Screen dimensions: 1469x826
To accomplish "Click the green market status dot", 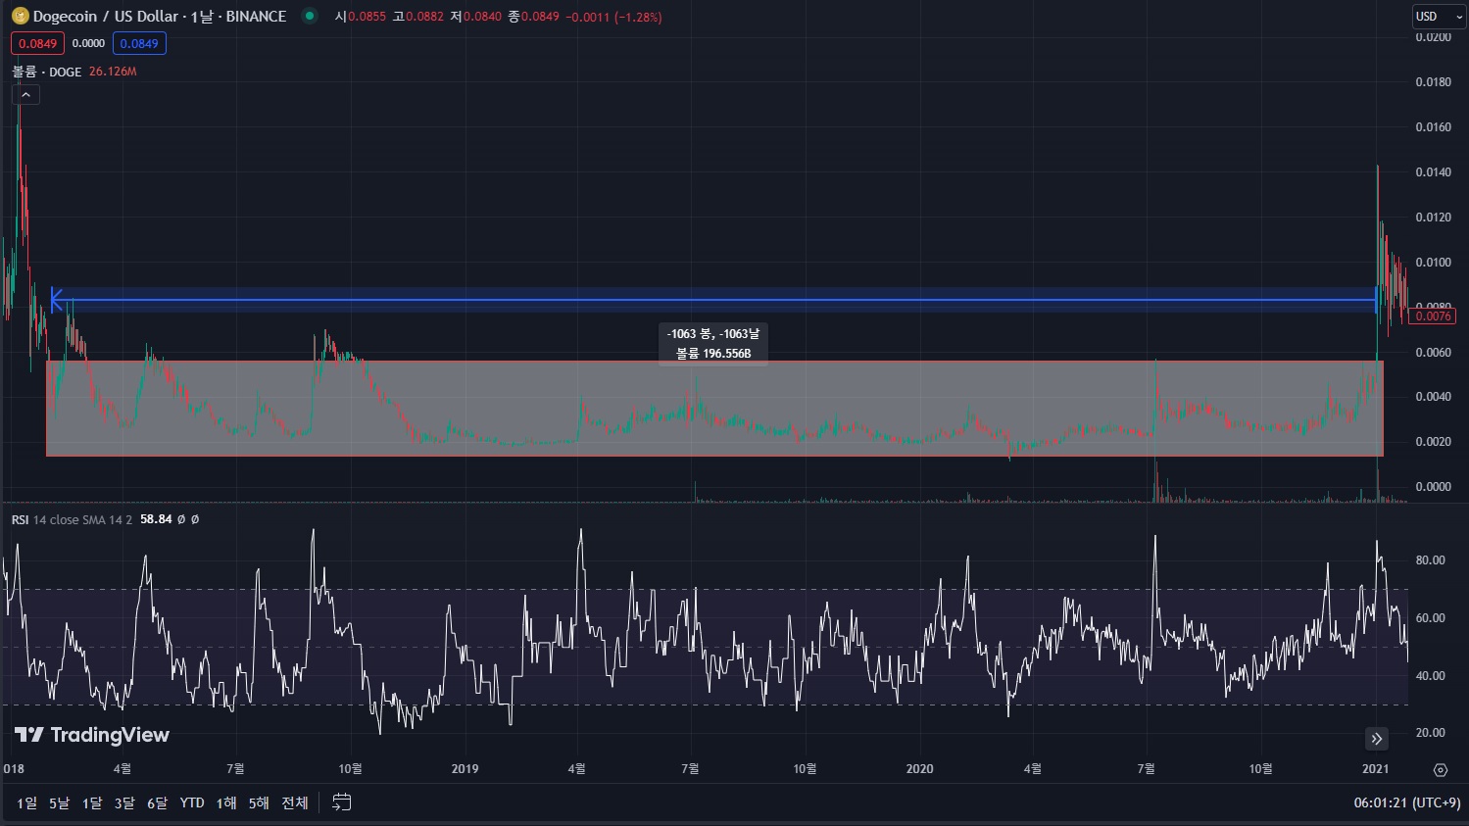I will click(310, 16).
